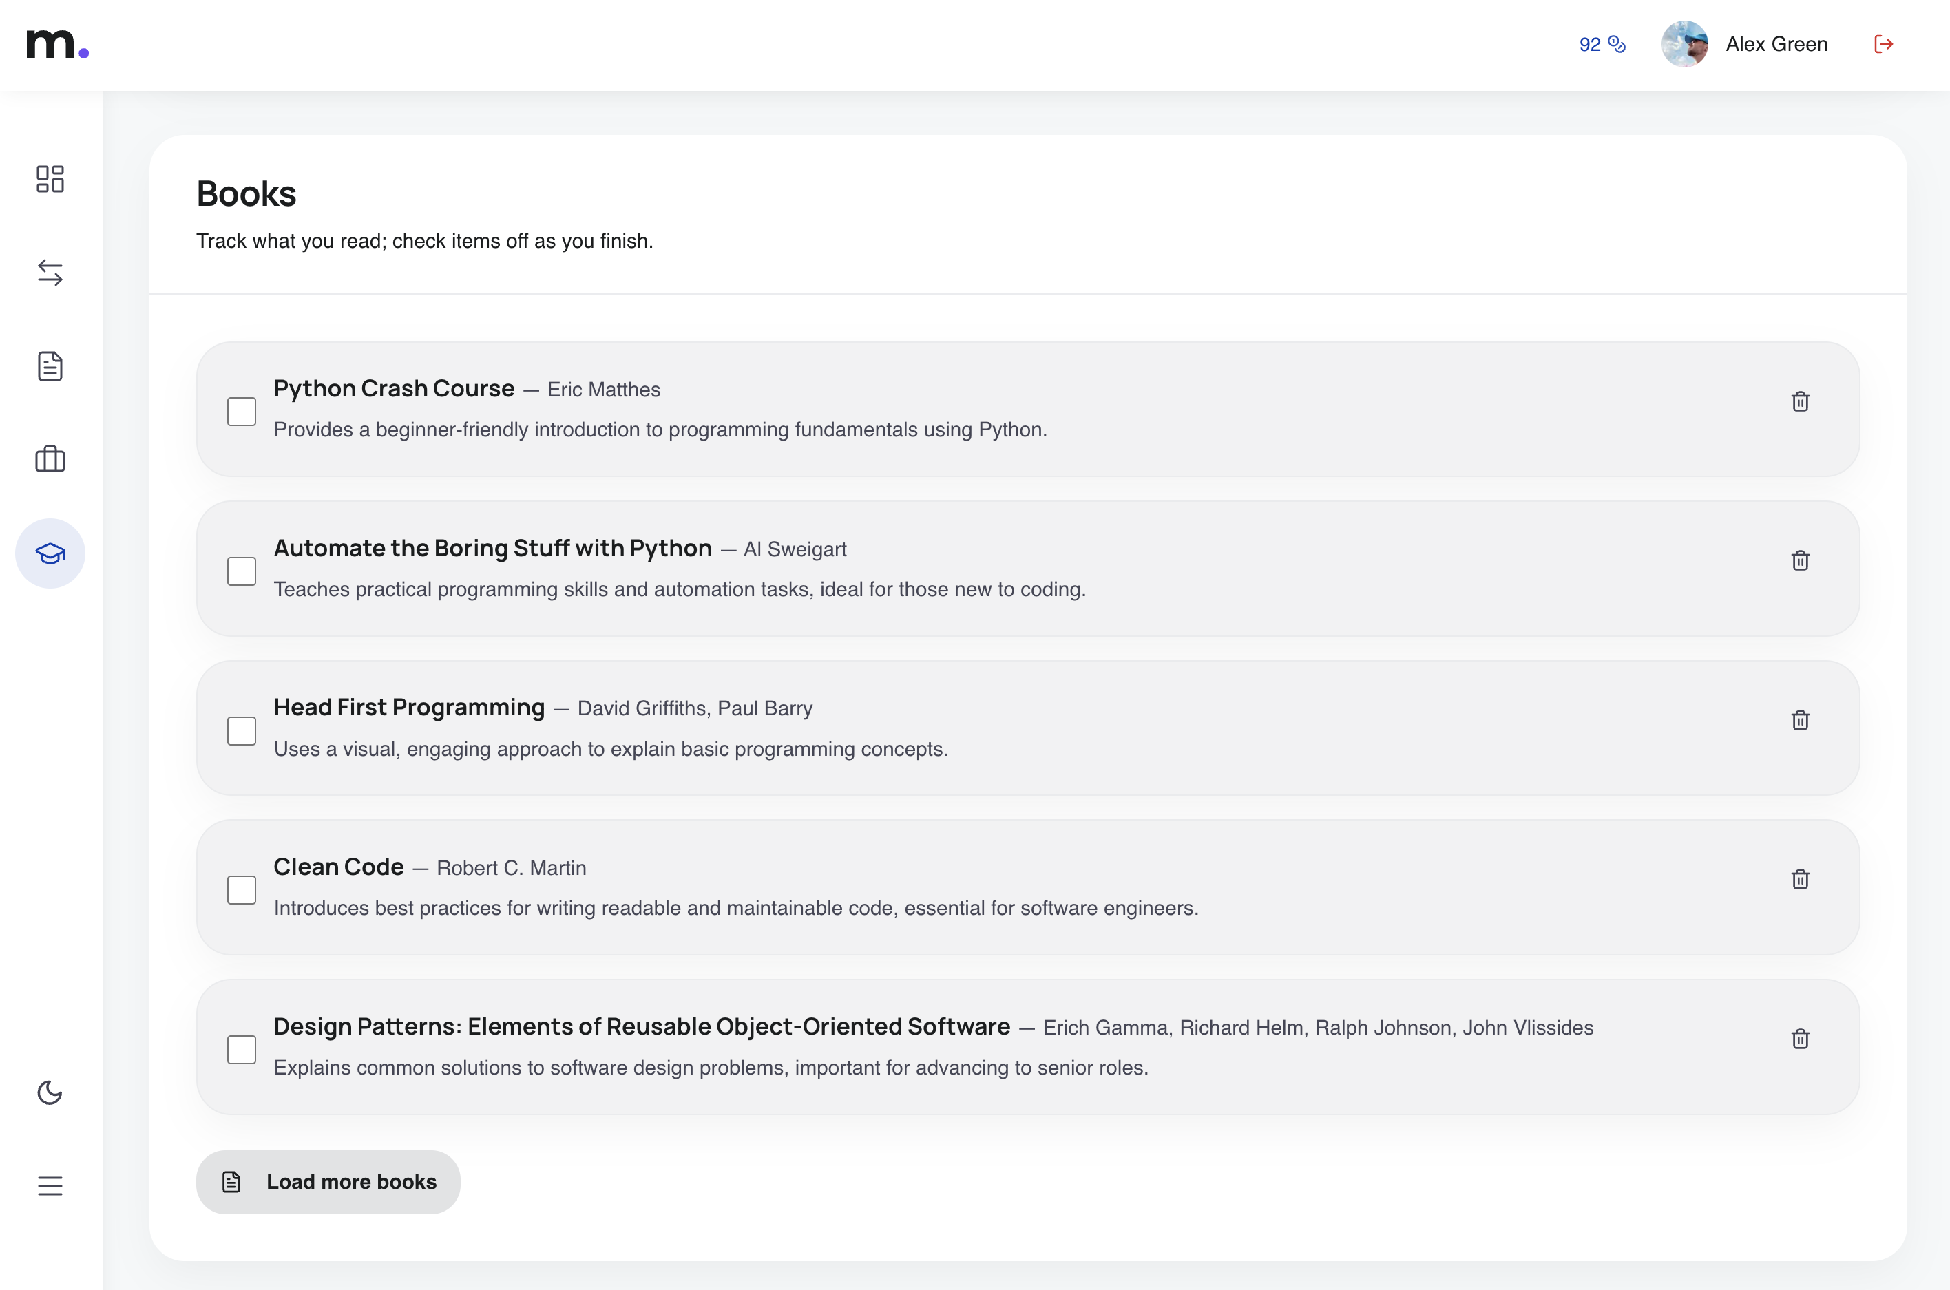The height and width of the screenshot is (1290, 1950).
Task: Click the Alex Green avatar picture
Action: (1684, 43)
